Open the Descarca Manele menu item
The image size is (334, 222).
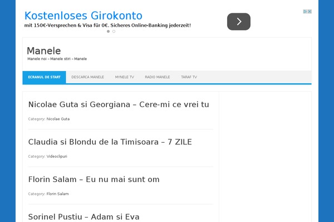pos(88,77)
